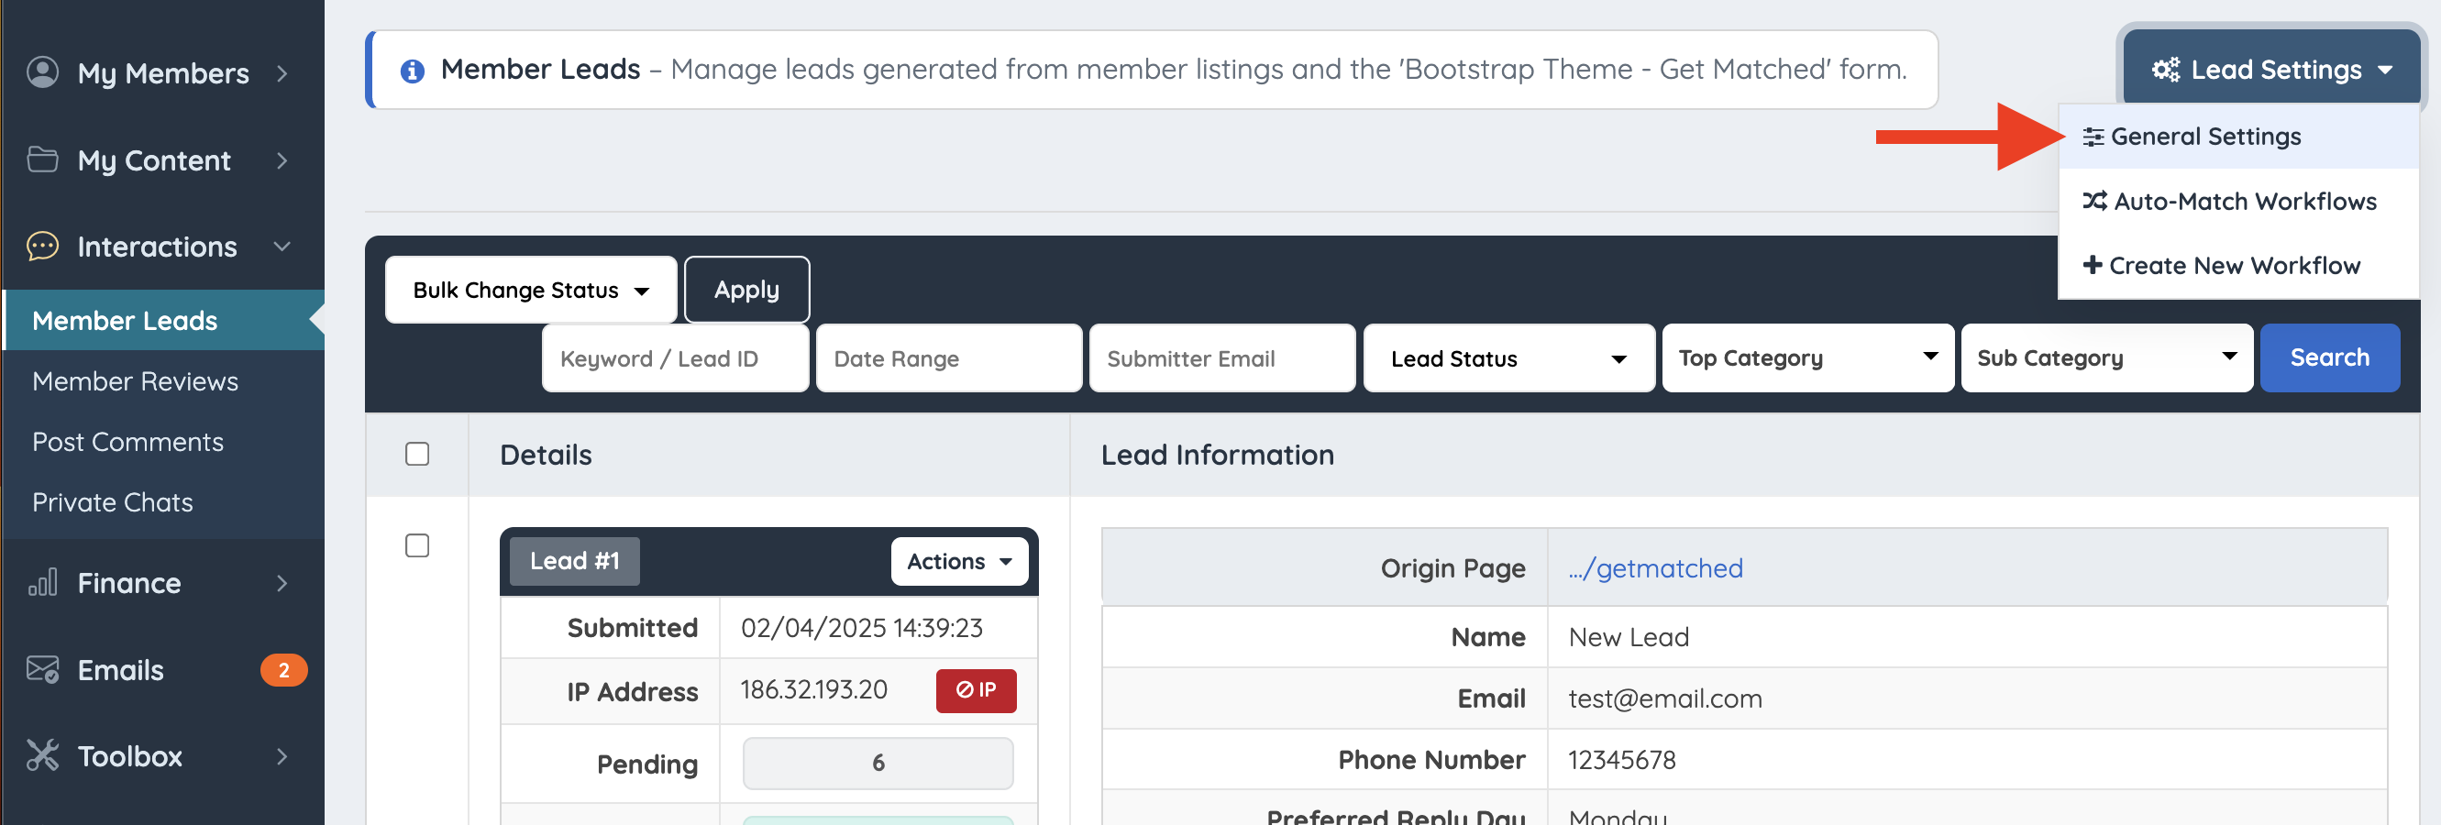
Task: Click the phone number 12345678
Action: [1621, 760]
